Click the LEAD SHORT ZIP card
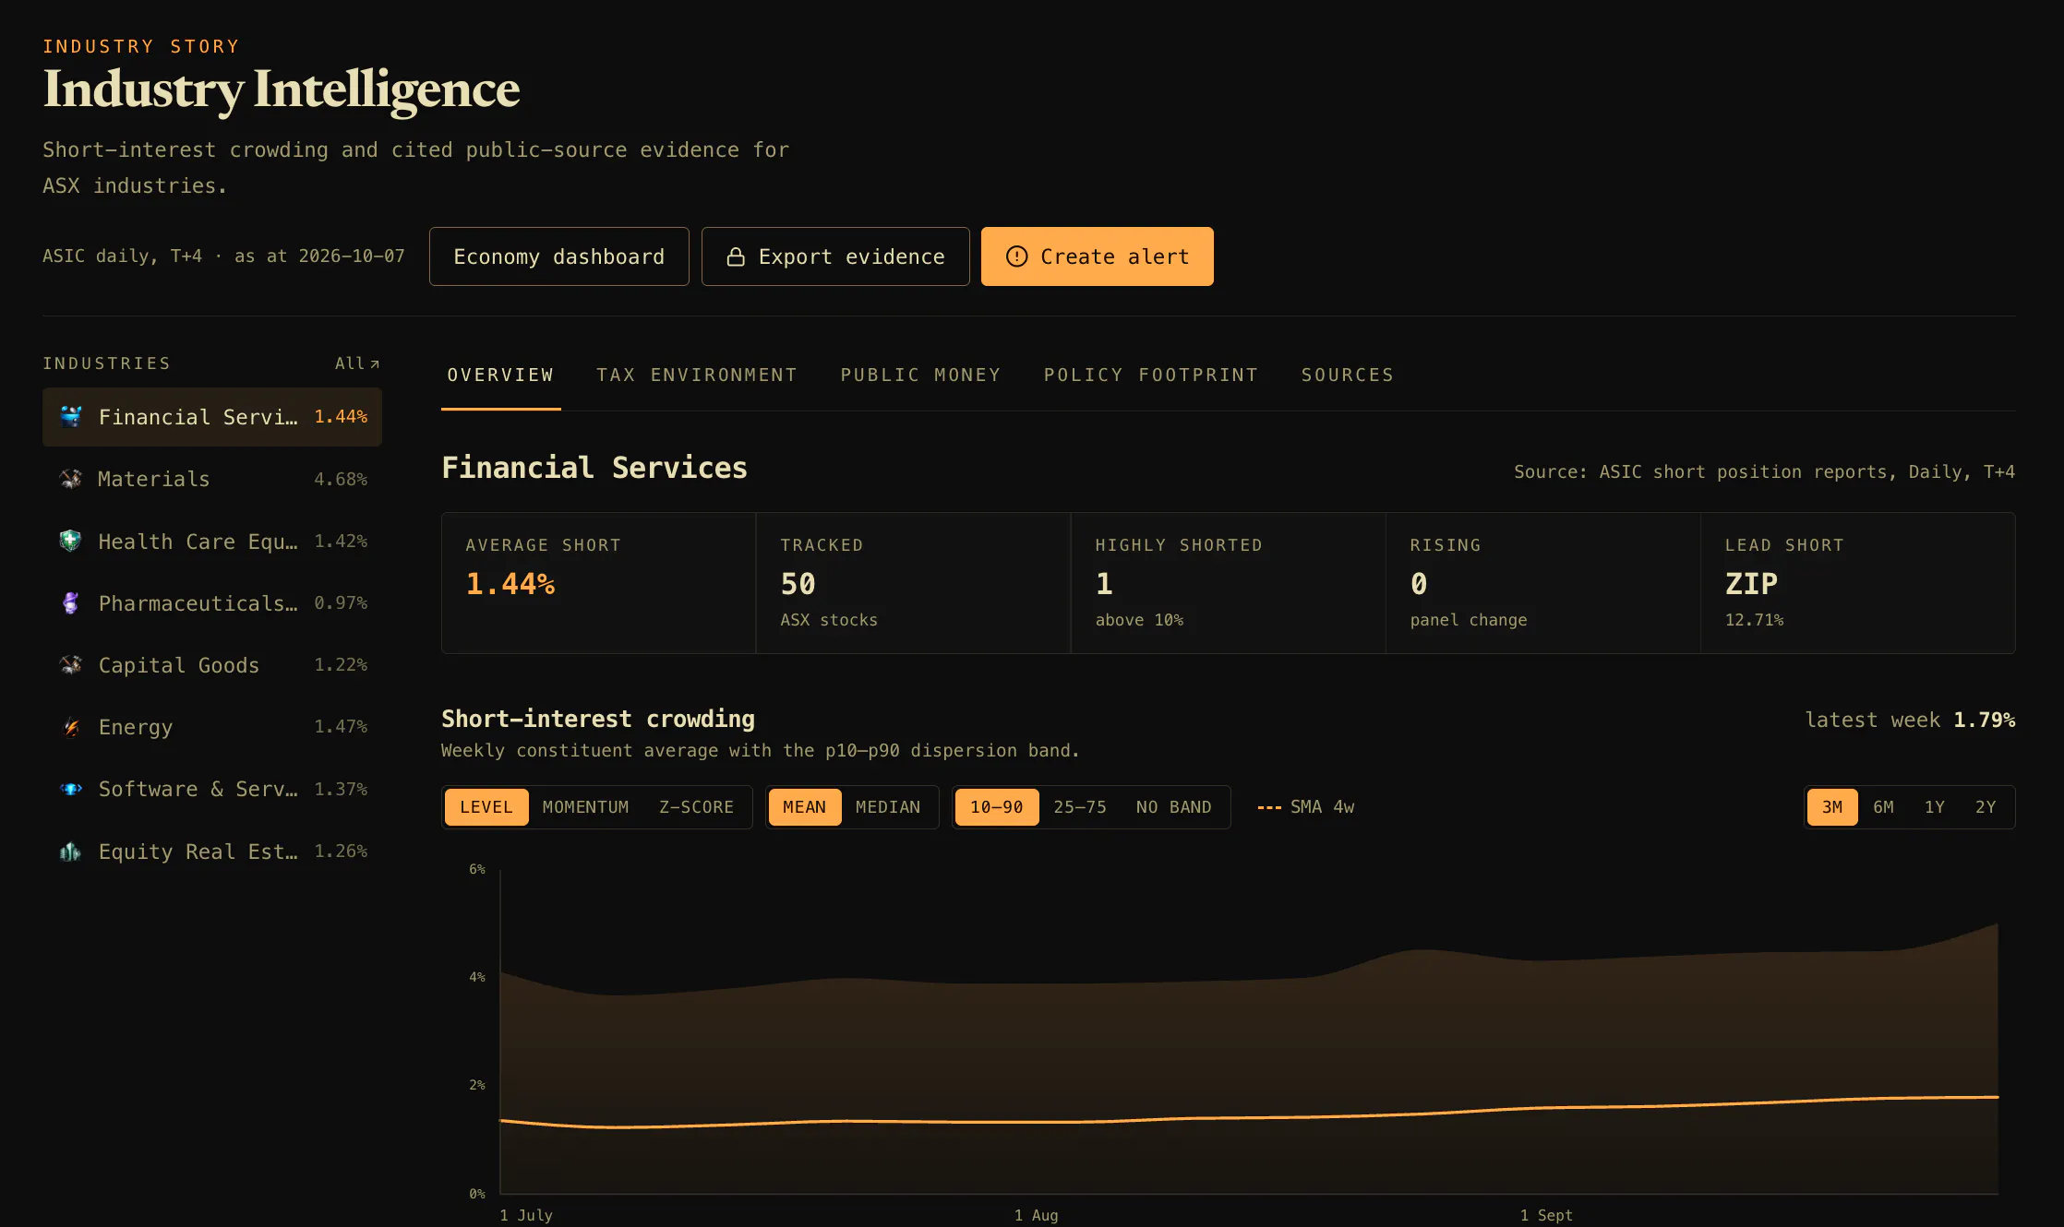Viewport: 2064px width, 1227px height. [x=1857, y=583]
